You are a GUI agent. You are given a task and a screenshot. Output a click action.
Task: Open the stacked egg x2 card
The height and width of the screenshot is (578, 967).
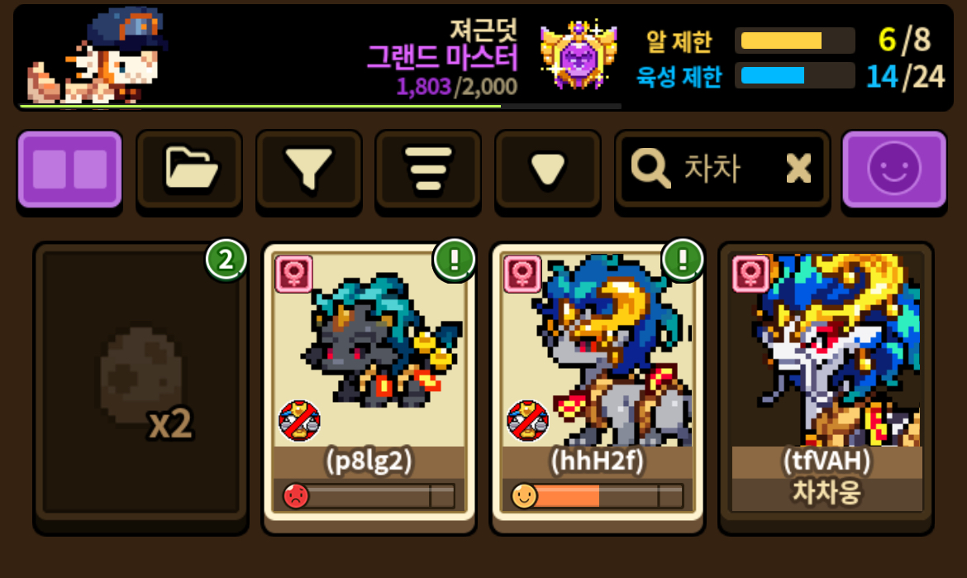pos(141,385)
